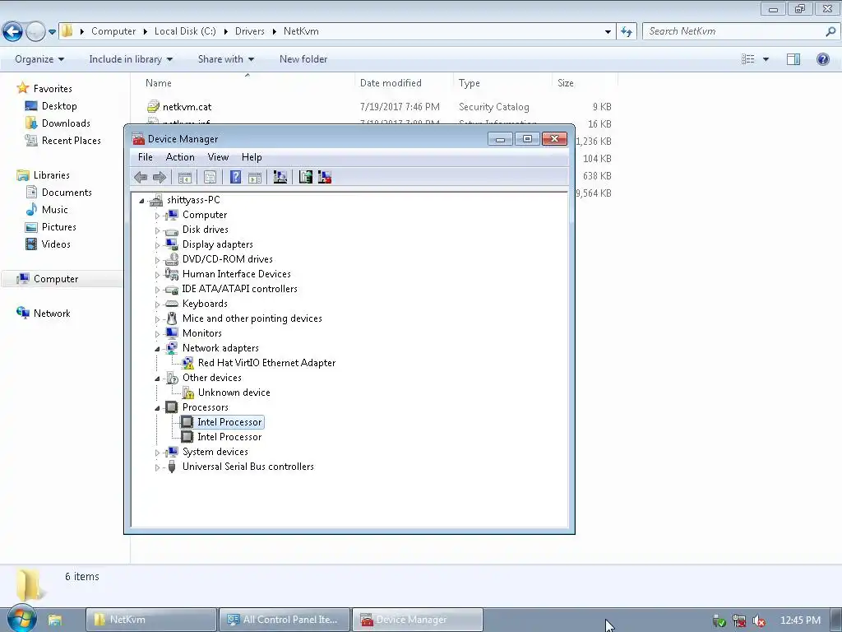This screenshot has height=632, width=842.
Task: Open the view options dropdown arrow
Action: 766,59
